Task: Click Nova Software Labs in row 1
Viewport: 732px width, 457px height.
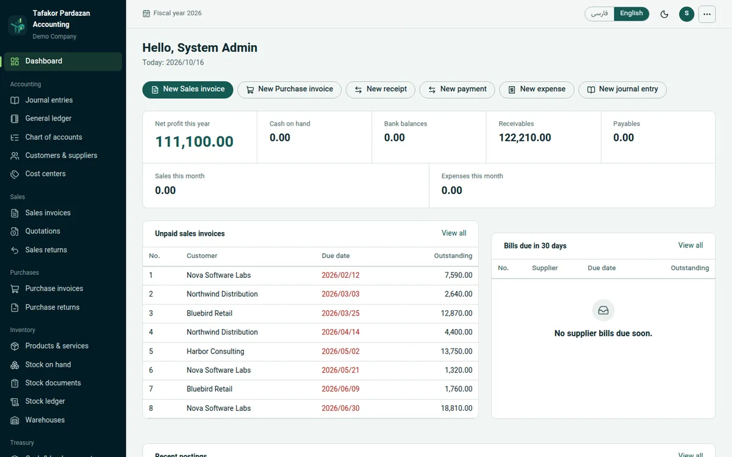Action: pos(218,275)
